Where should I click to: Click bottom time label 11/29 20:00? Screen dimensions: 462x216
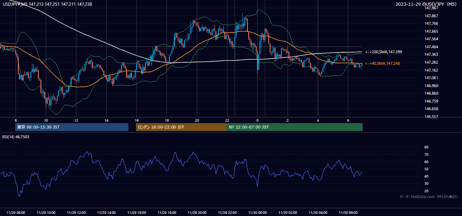[x=197, y=213]
